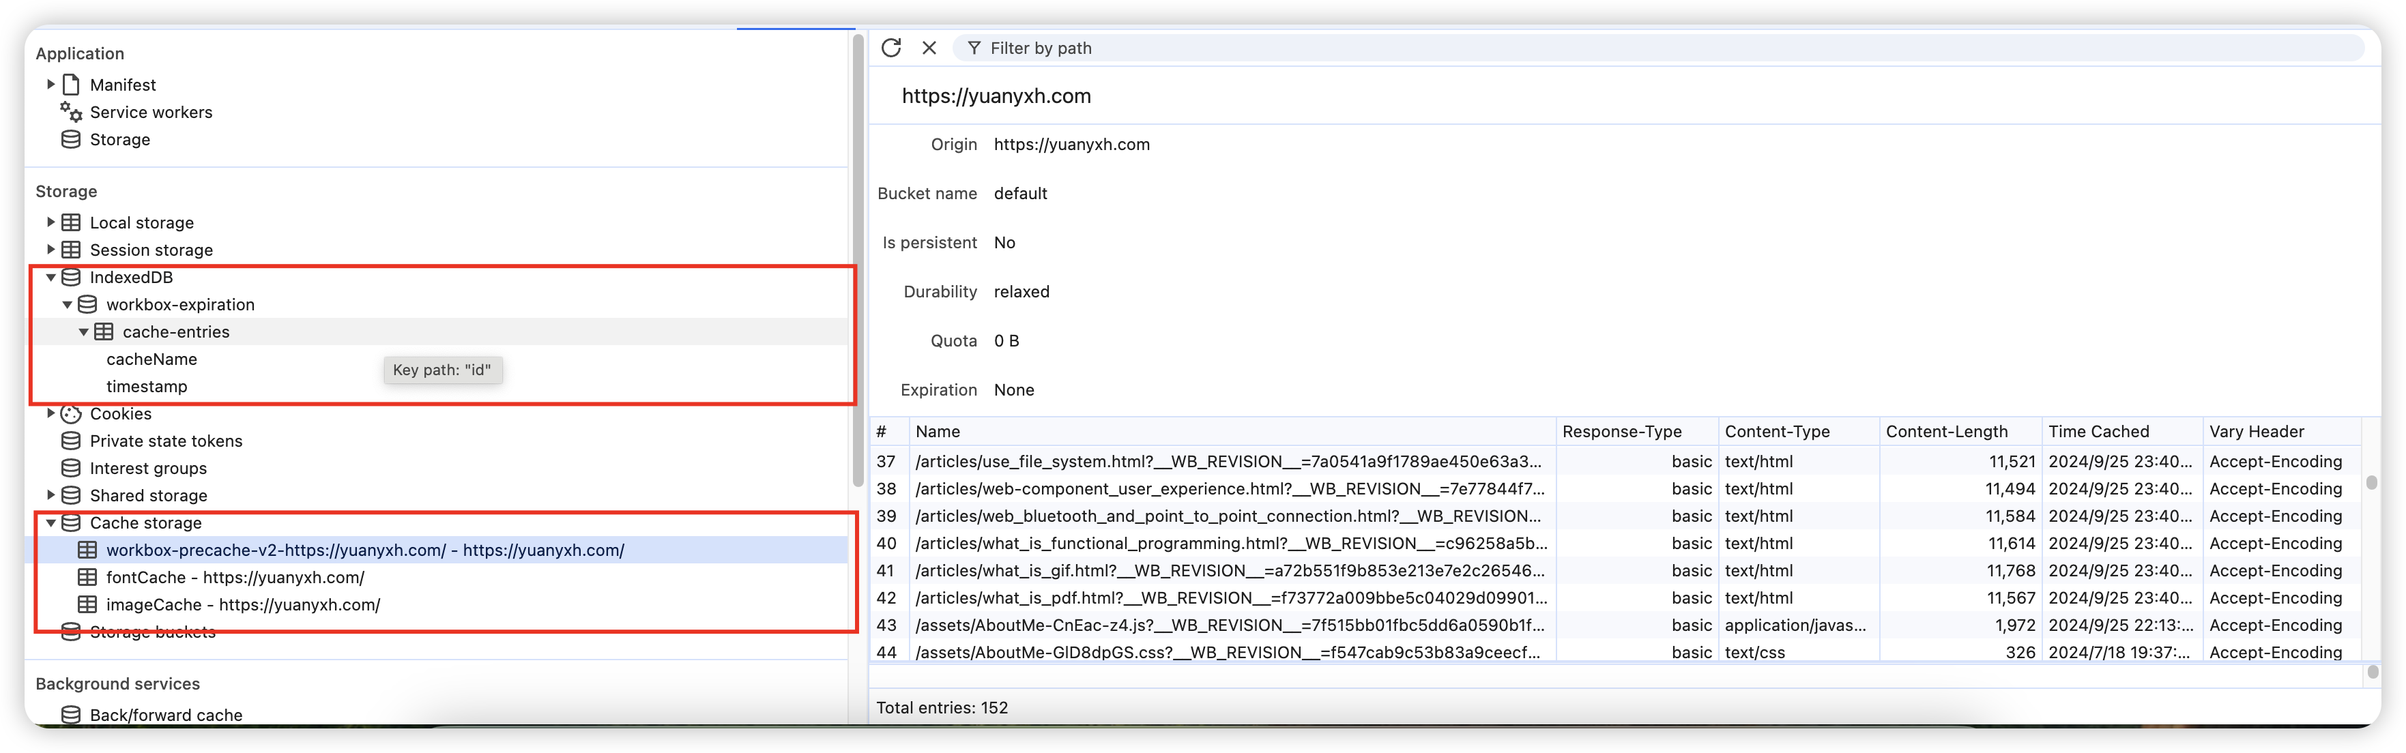Click the fontCache table icon
2406x753 pixels.
click(x=87, y=578)
